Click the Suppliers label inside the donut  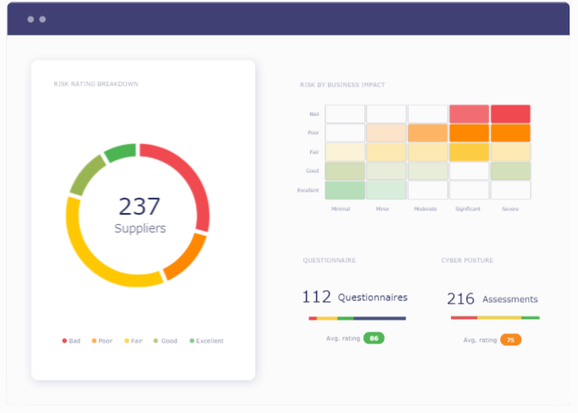click(140, 228)
